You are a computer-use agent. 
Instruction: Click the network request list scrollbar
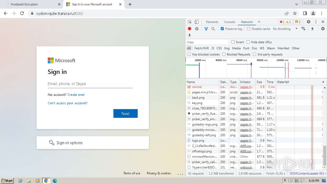(325, 156)
